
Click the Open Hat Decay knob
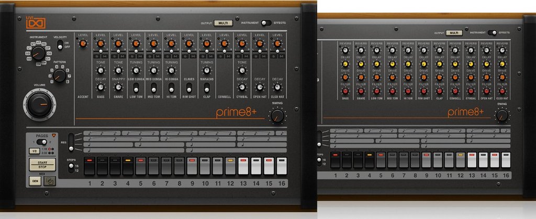pyautogui.click(x=260, y=87)
